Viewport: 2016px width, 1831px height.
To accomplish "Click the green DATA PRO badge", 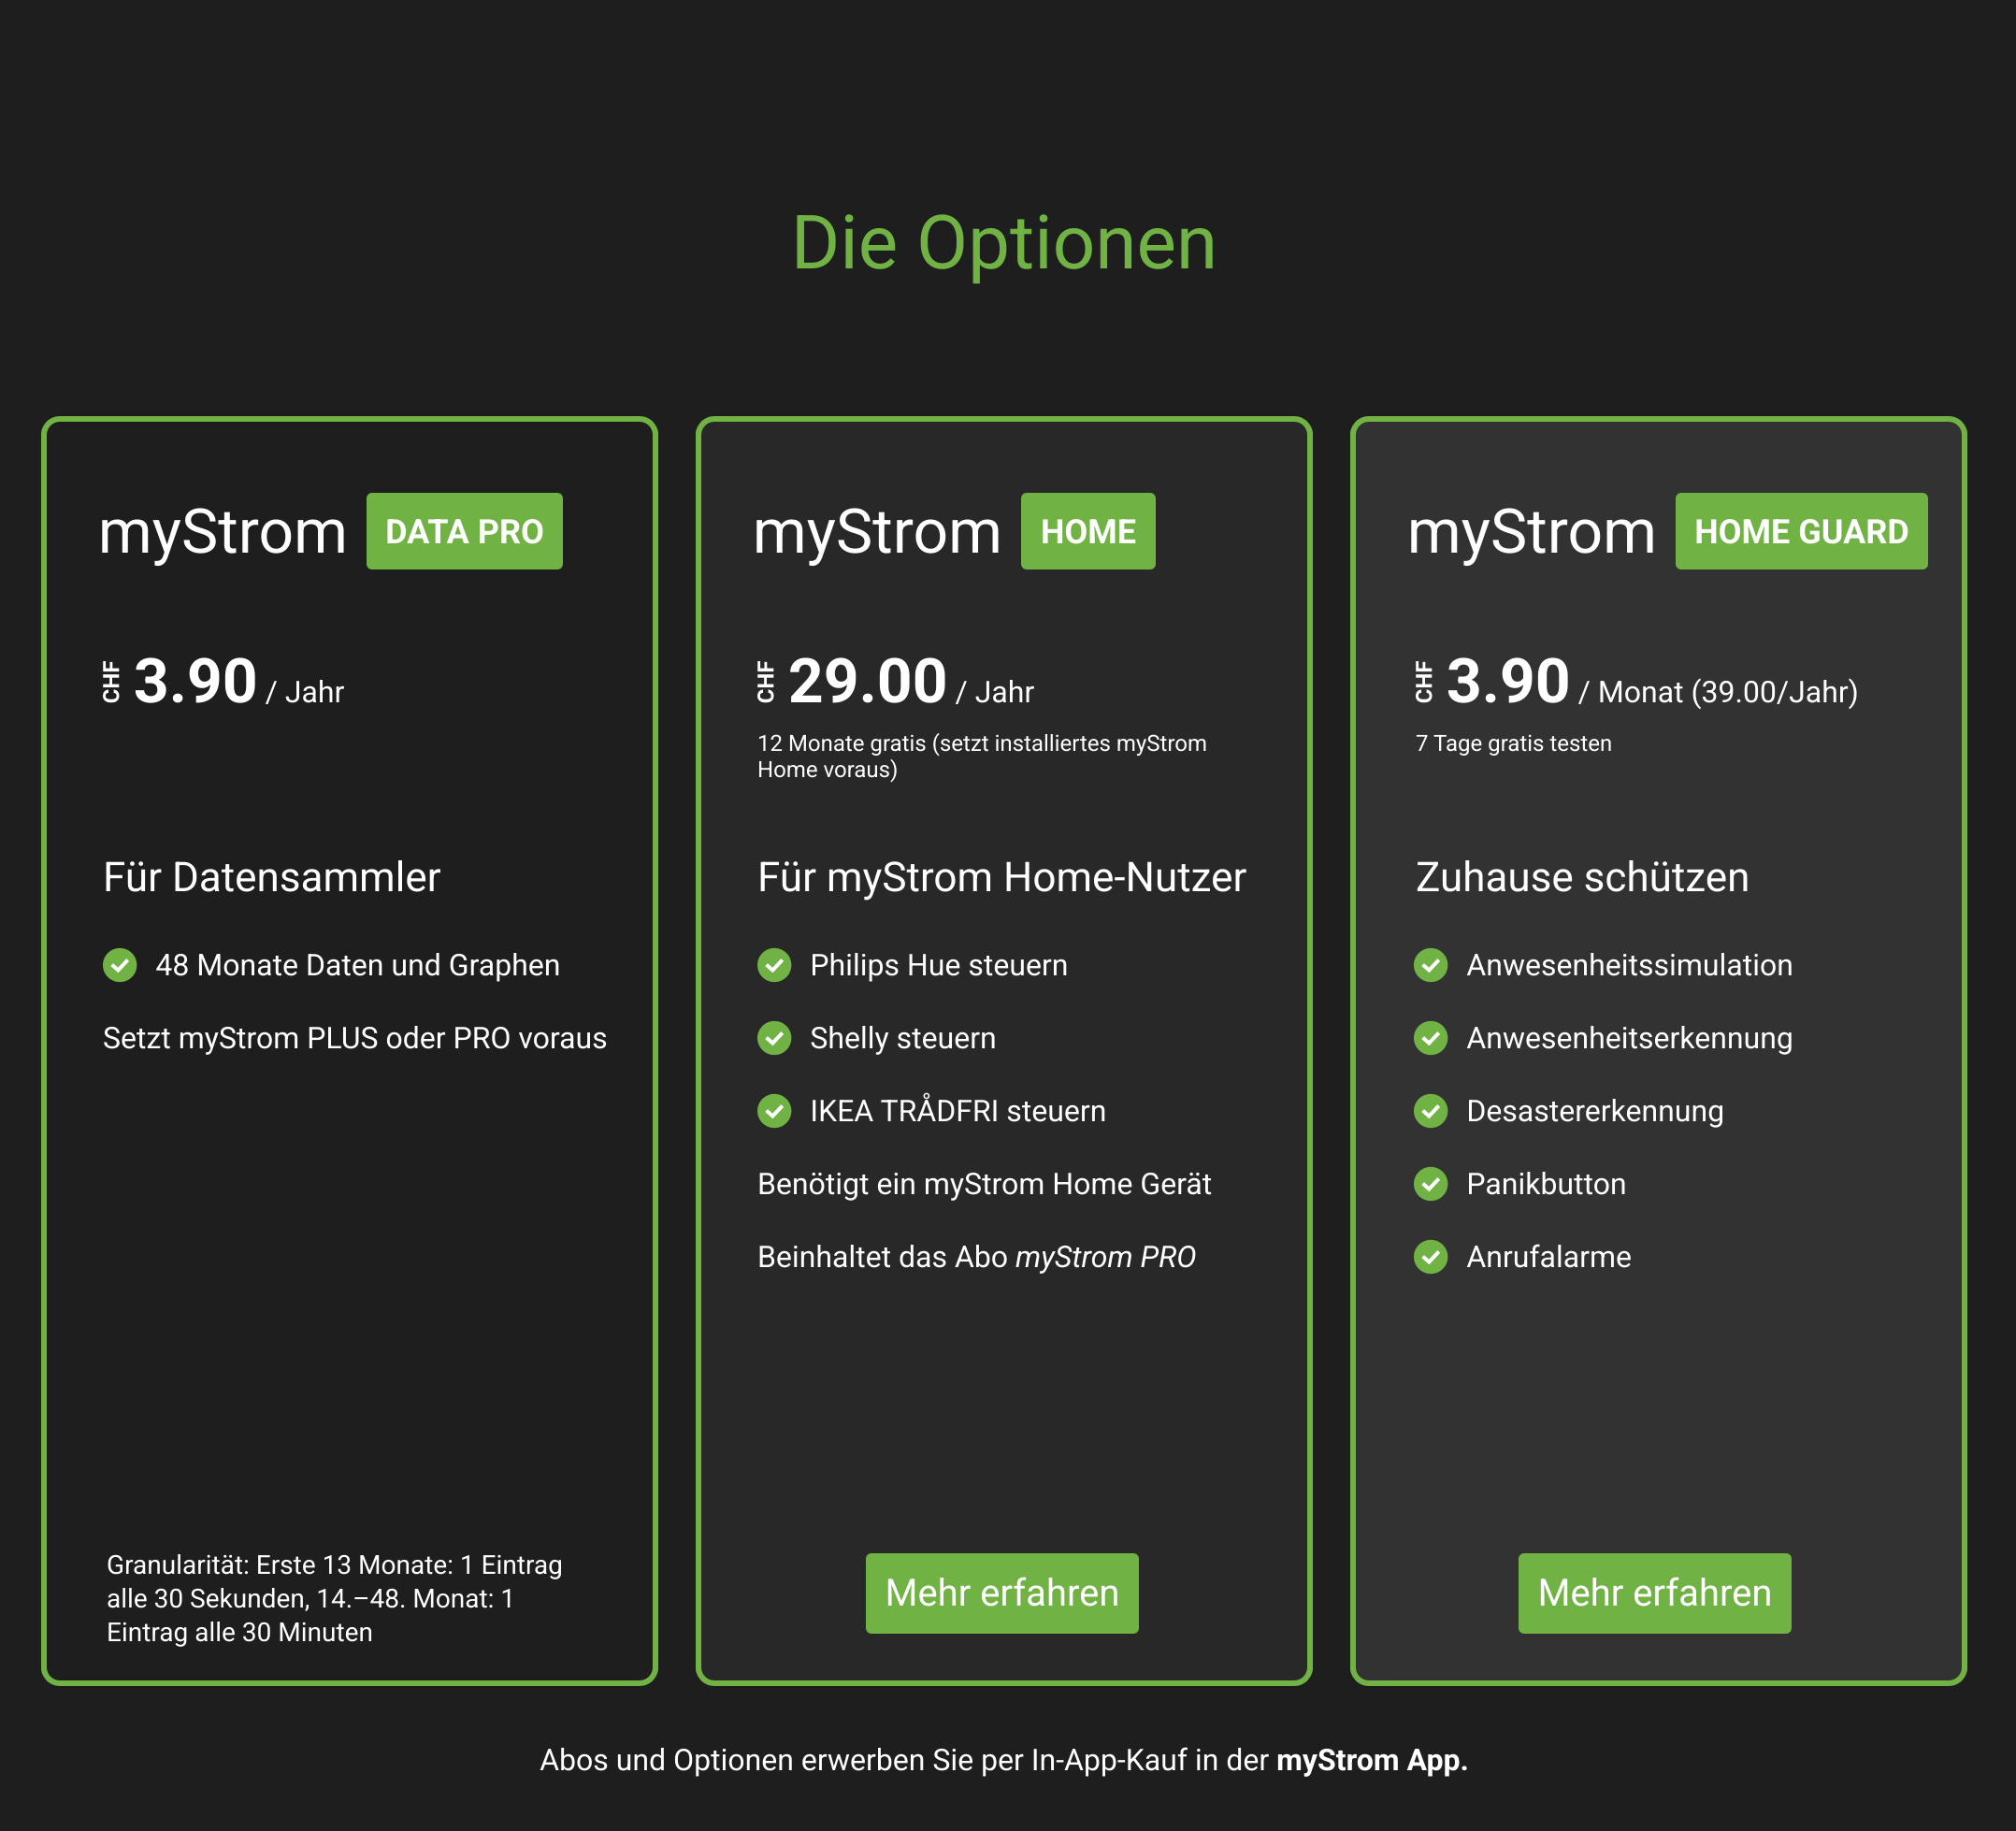I will pos(464,531).
